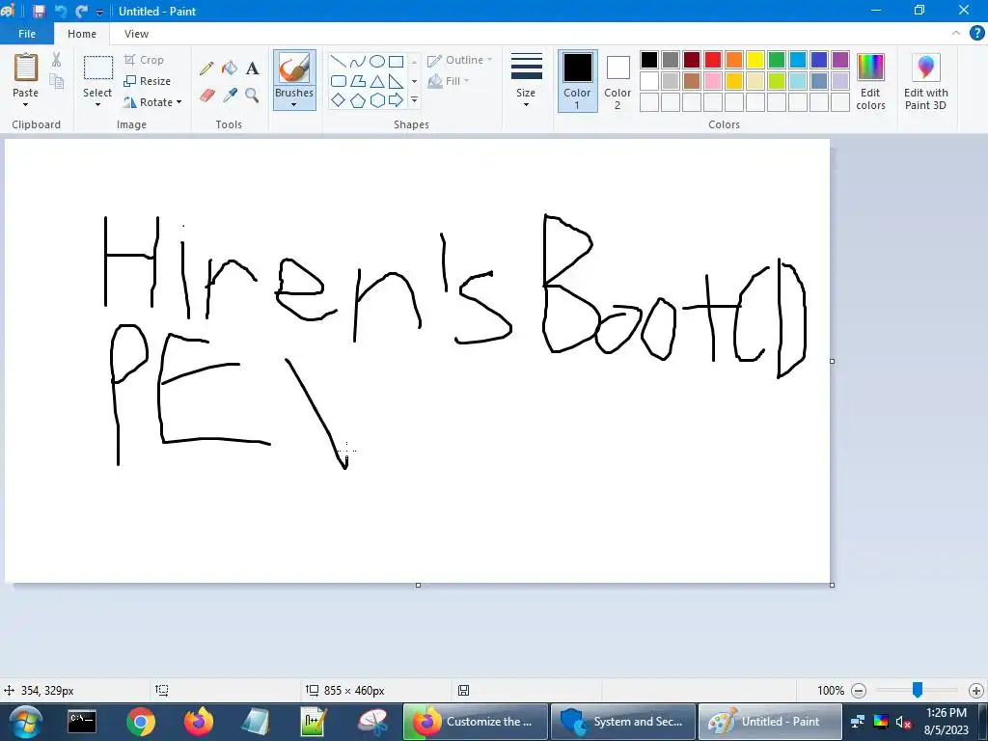Click the Undo arrow in title bar
The width and height of the screenshot is (988, 741).
[61, 12]
